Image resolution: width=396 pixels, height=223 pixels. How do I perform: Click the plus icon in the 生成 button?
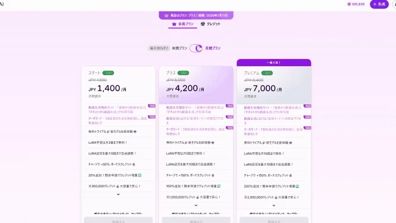click(375, 4)
